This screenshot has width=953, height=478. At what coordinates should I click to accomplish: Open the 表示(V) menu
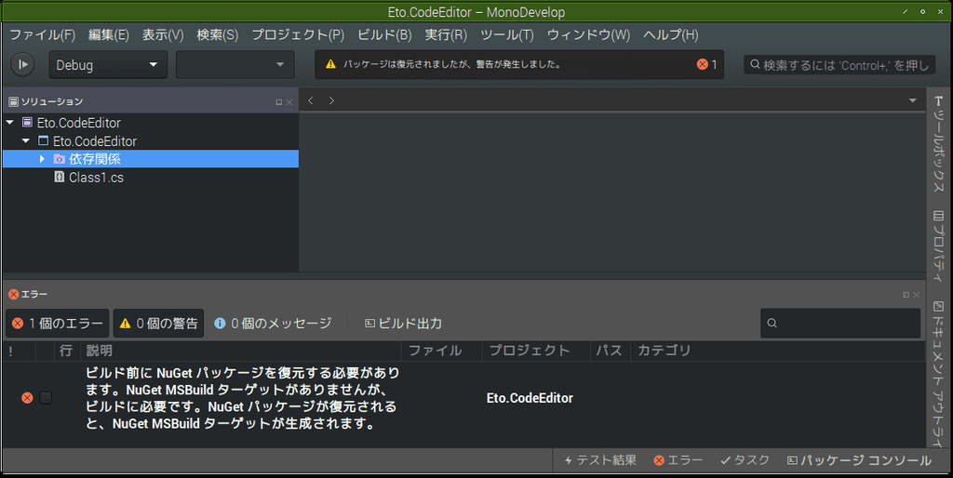click(x=162, y=34)
